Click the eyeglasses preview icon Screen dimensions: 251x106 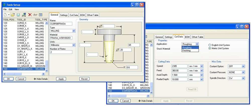[35, 15]
